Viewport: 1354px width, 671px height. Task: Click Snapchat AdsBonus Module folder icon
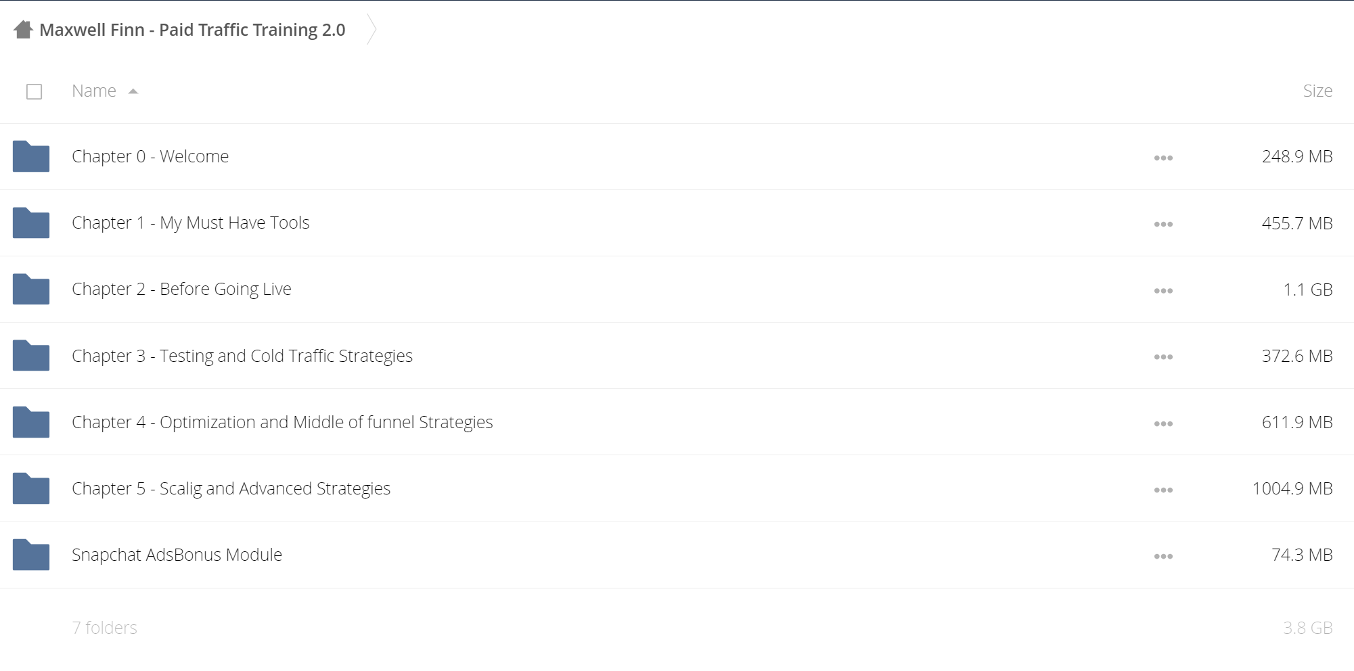(31, 555)
